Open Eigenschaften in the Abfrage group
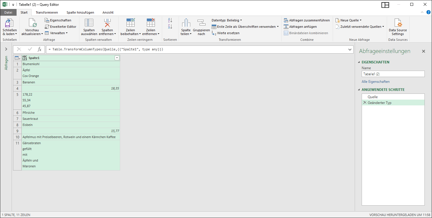Viewport: 432px width, 218px height. point(58,20)
